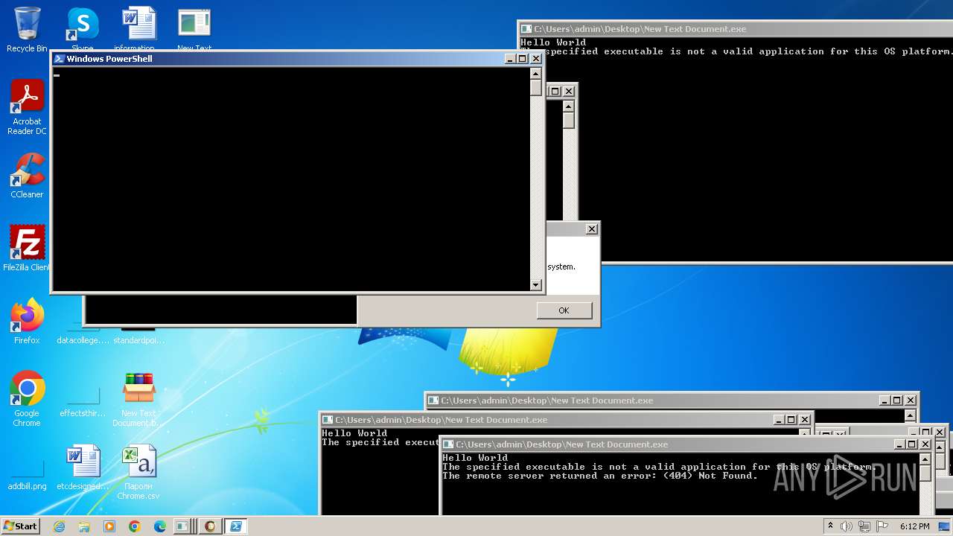The height and width of the screenshot is (536, 953).
Task: Open Windows Explorer folder on taskbar
Action: click(x=84, y=526)
